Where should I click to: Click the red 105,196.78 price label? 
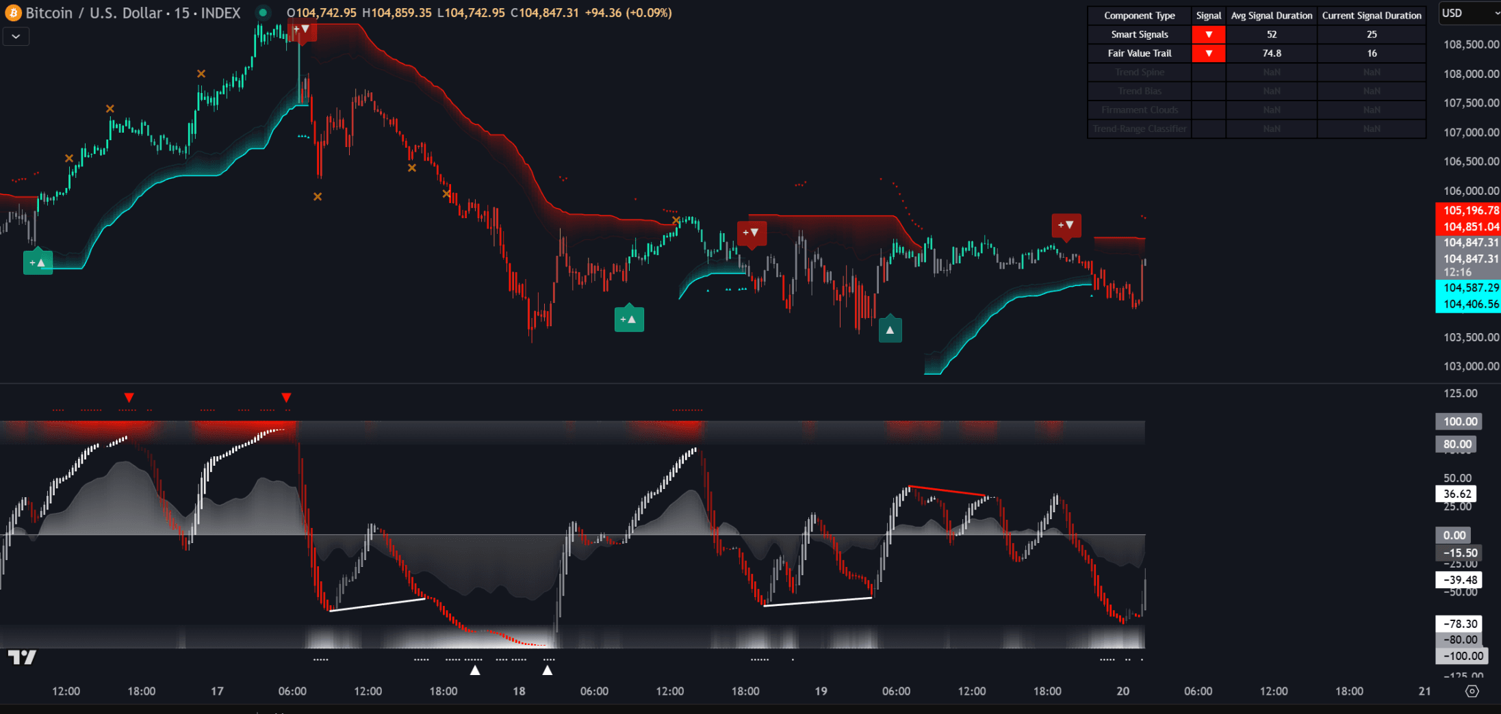[x=1470, y=211]
